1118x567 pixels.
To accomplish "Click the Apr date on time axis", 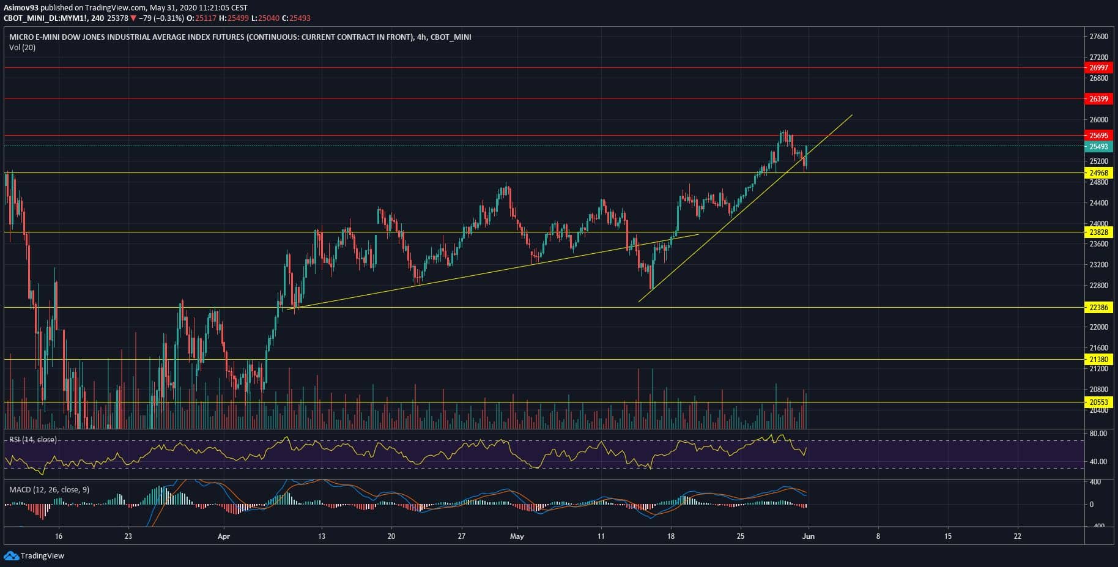I will tap(224, 536).
